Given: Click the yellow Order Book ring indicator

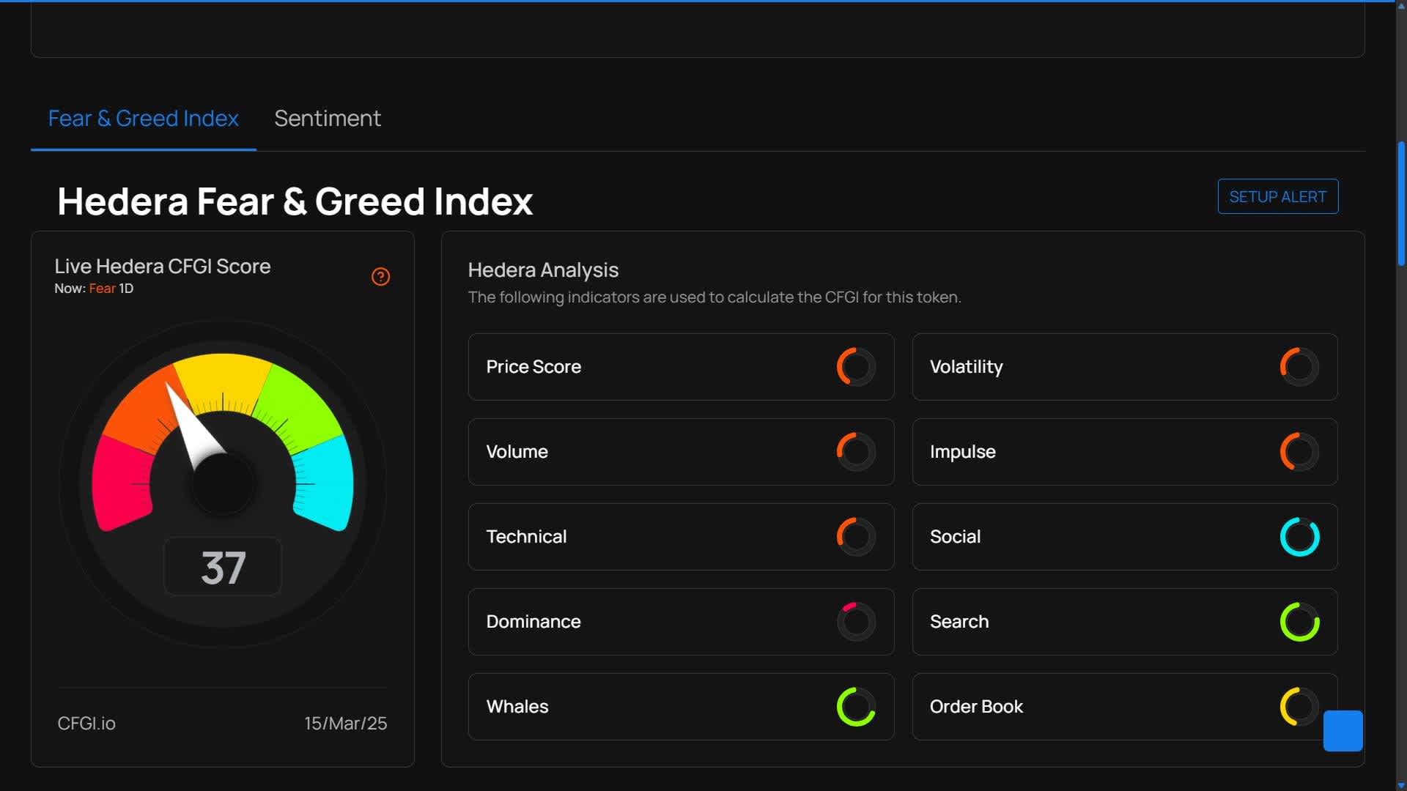Looking at the screenshot, I should coord(1299,707).
